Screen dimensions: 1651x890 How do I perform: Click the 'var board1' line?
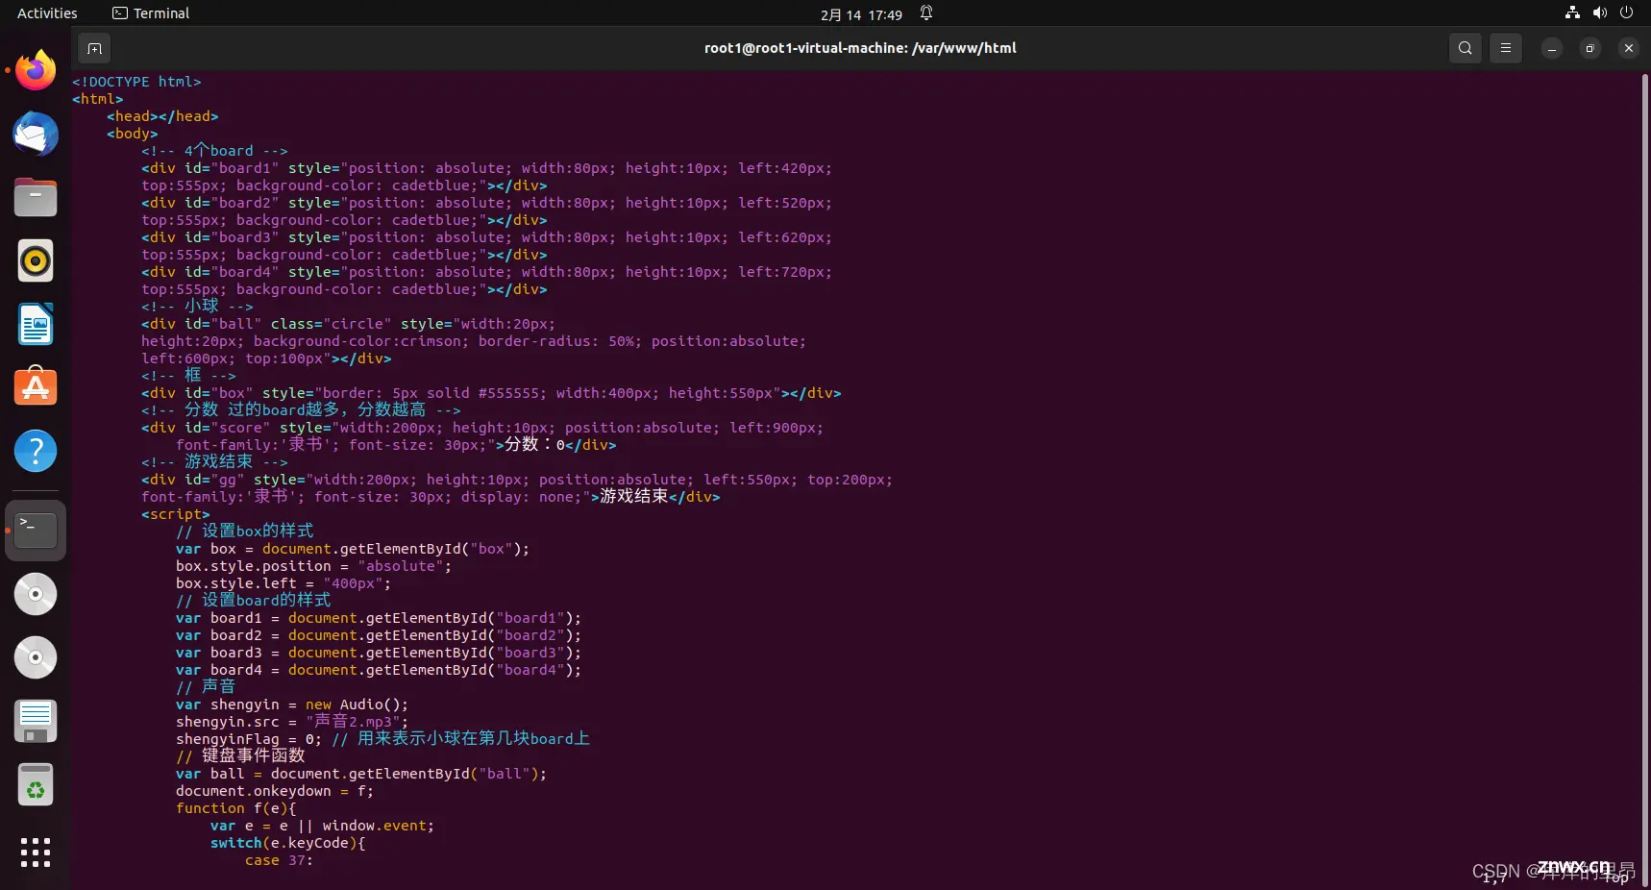tap(379, 618)
